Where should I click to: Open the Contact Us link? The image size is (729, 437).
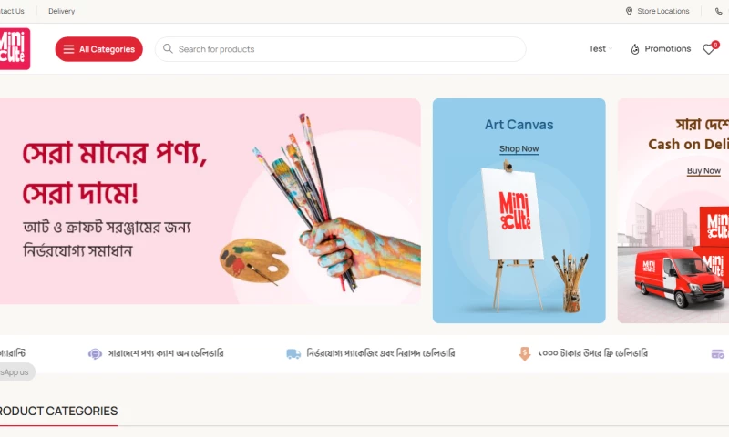[12, 11]
